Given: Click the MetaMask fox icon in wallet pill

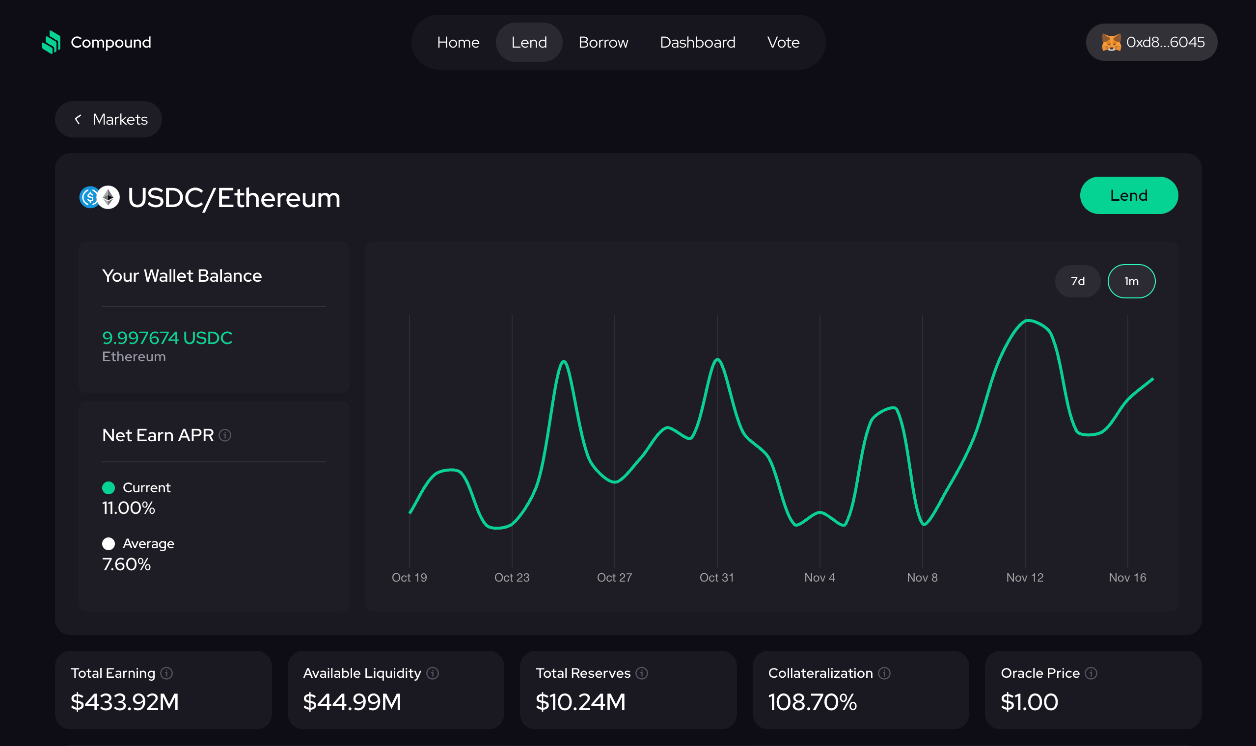Looking at the screenshot, I should (x=1112, y=42).
